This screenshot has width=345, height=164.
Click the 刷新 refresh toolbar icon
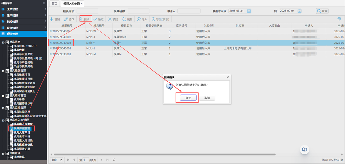click(x=124, y=19)
